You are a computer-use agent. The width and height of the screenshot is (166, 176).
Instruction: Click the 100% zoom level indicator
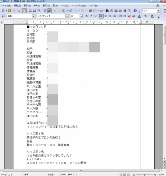(x=162, y=175)
